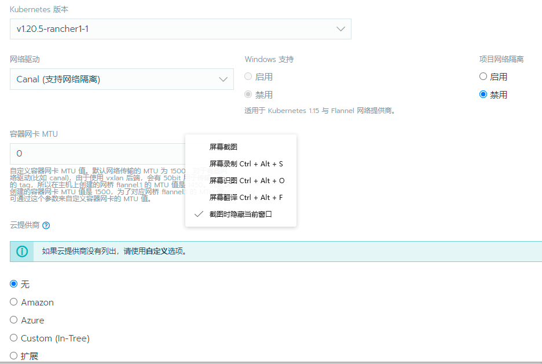Select disabled under Windows 支持
Image resolution: width=542 pixels, height=364 pixels.
[x=248, y=94]
